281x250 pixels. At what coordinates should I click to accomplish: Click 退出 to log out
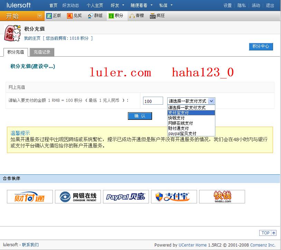[270, 6]
